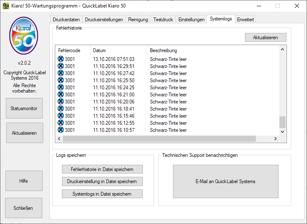Click the error icon for 13.10.2016 07:51:03
The height and width of the screenshot is (224, 307).
click(x=61, y=59)
